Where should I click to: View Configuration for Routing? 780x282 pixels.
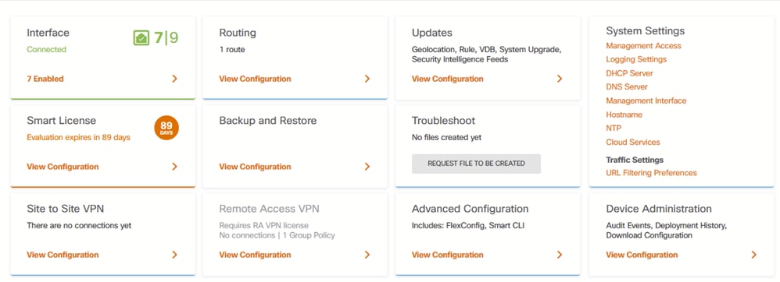point(256,79)
